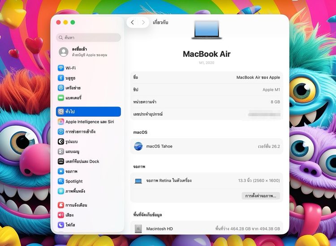Viewport: 336px width, 246px height.
Task: Select เครือข่าย network settings
Action: tap(88, 88)
